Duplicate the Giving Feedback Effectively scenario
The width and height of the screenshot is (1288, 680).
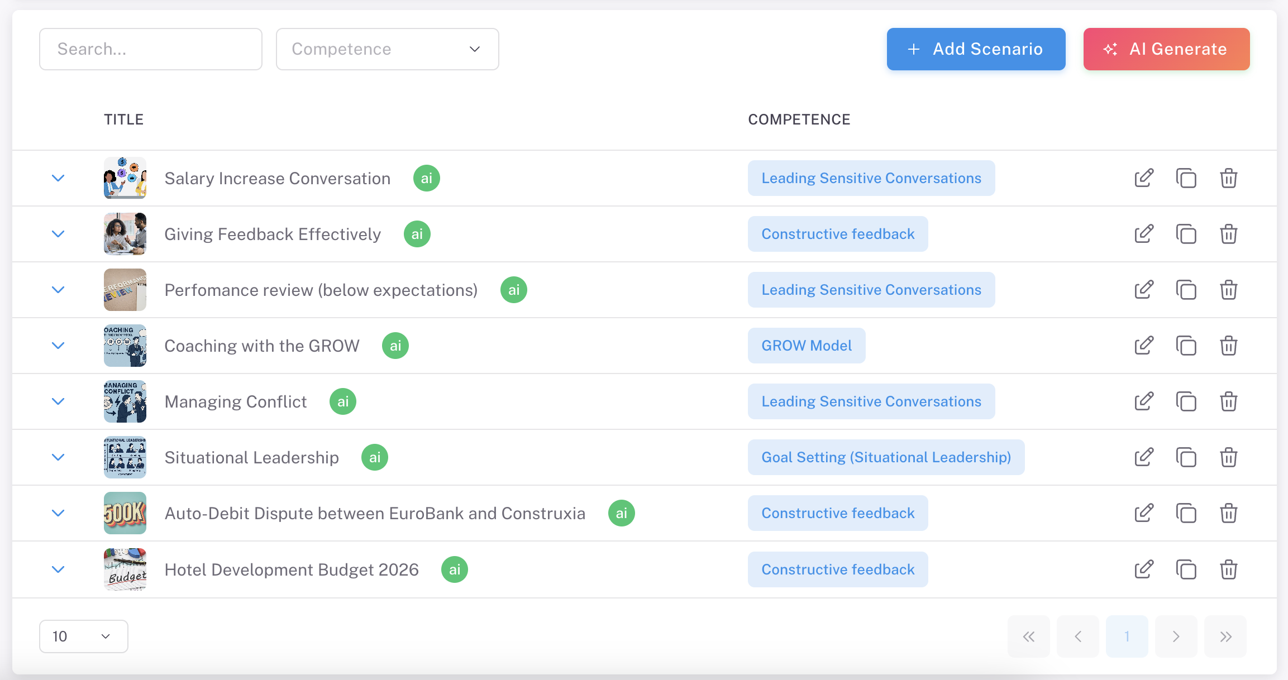click(1186, 234)
